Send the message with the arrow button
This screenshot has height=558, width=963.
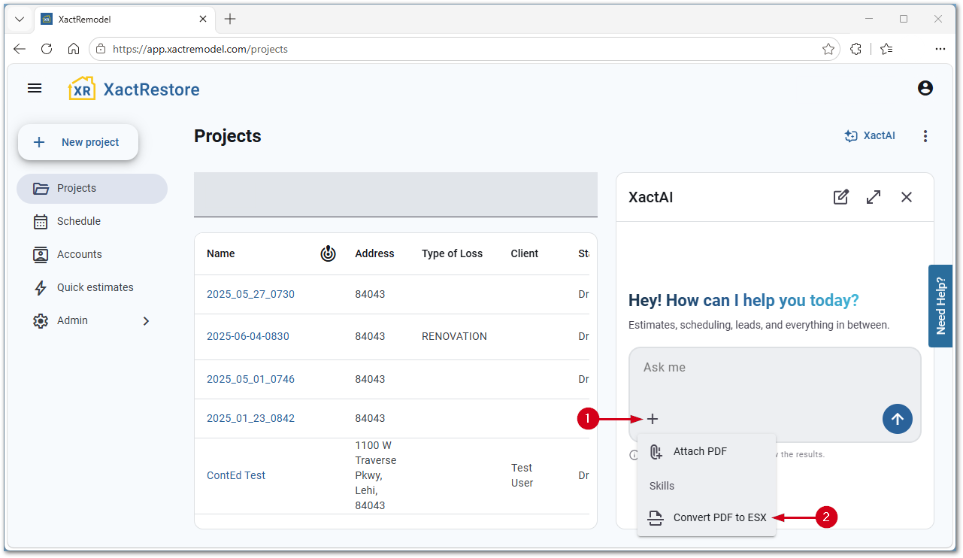pyautogui.click(x=898, y=419)
